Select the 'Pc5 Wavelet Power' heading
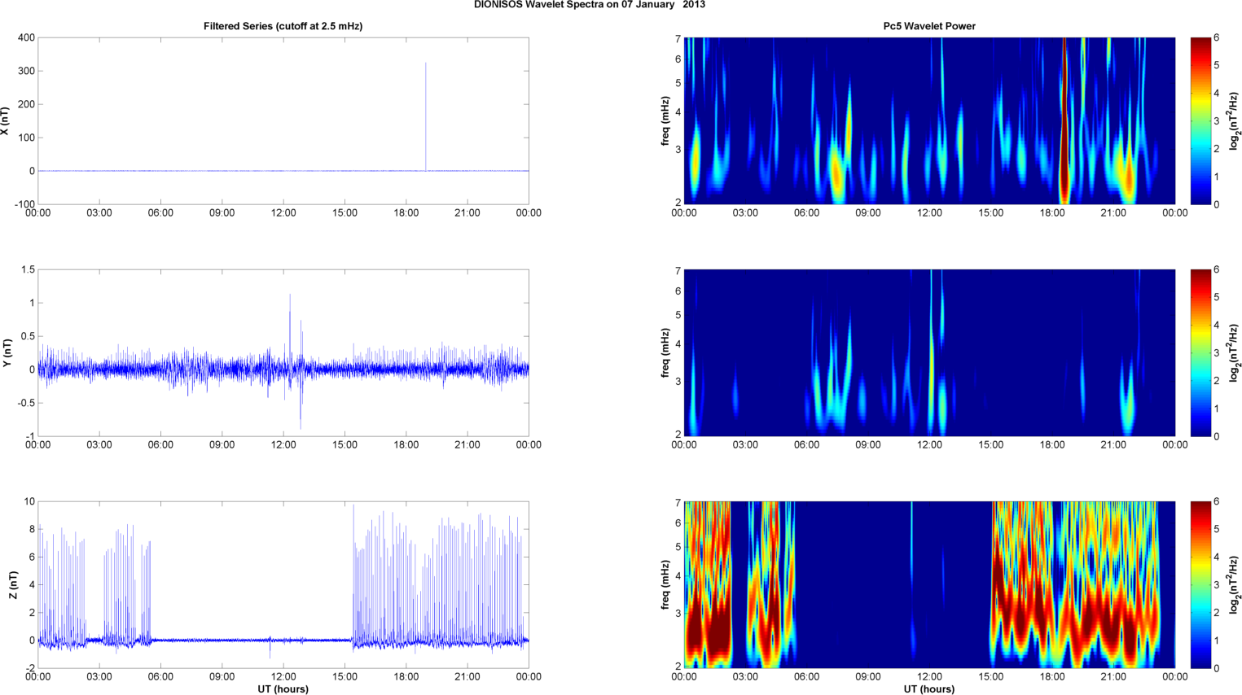This screenshot has width=1242, height=695. coord(929,26)
